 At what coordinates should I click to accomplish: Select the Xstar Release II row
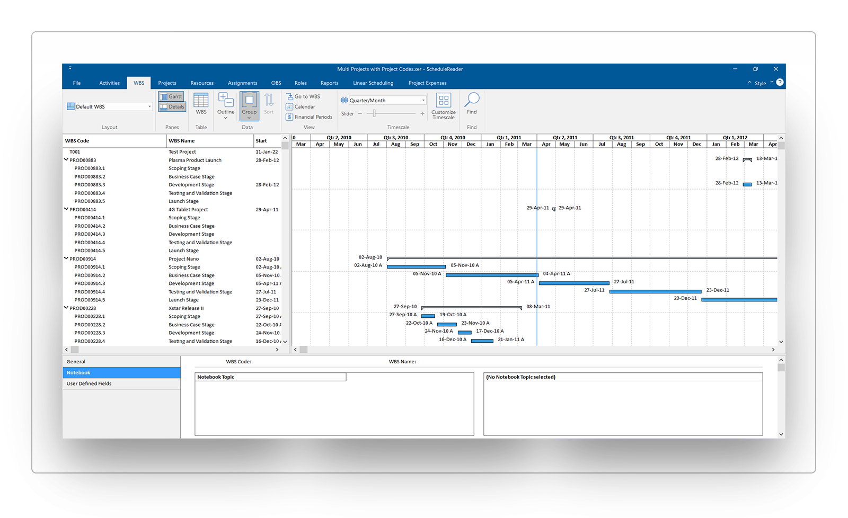[x=186, y=308]
